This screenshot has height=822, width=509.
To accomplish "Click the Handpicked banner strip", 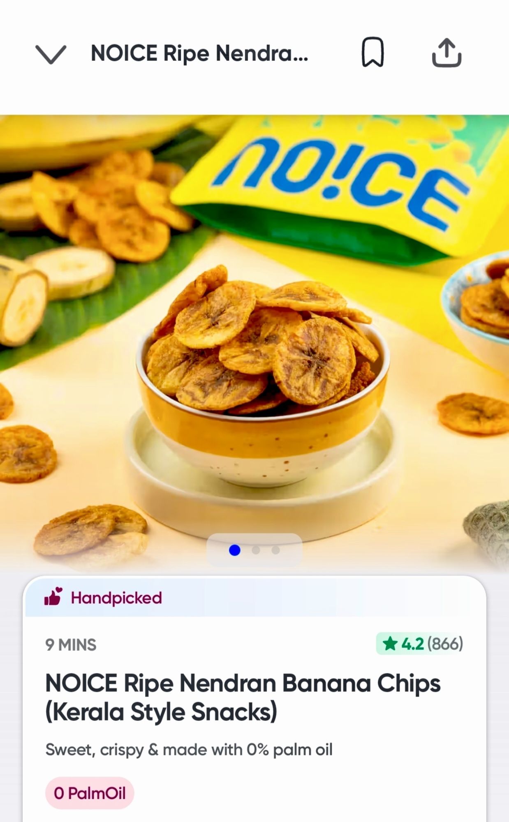I will 254,597.
